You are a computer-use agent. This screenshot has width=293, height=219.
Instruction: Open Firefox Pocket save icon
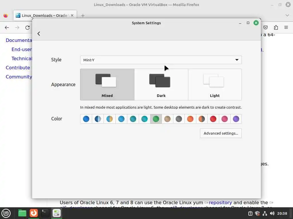pos(266,28)
